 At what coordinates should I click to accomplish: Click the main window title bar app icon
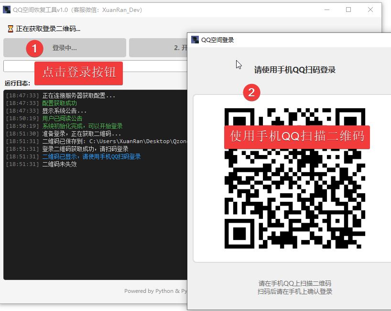click(x=7, y=10)
